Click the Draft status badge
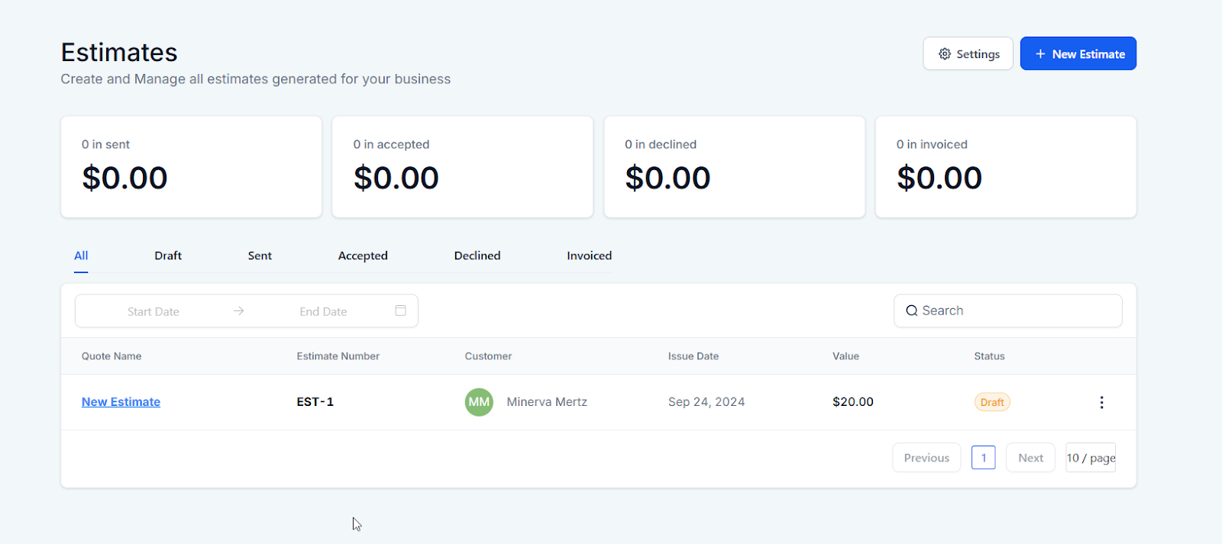This screenshot has height=544, width=1222. pos(992,402)
